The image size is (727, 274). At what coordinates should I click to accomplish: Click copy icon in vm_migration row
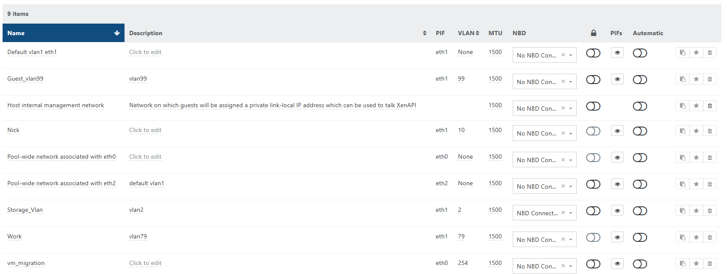click(x=682, y=264)
